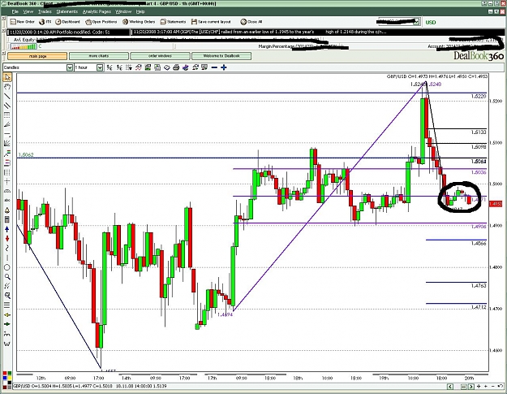Select the crosshair tool in left toolbar
The image size is (507, 394).
click(x=7, y=182)
